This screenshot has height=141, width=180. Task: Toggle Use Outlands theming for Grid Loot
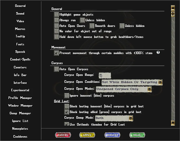coord(67,124)
